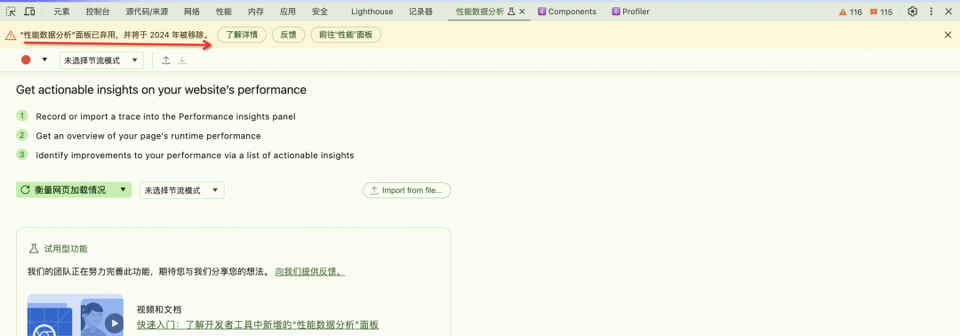Screen dimensions: 960x336
Task: Close the DevTools panel
Action: click(948, 12)
